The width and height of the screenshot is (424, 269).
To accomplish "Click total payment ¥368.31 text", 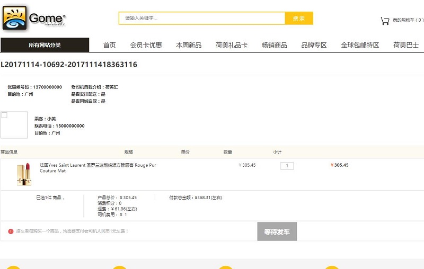I will coord(196,198).
